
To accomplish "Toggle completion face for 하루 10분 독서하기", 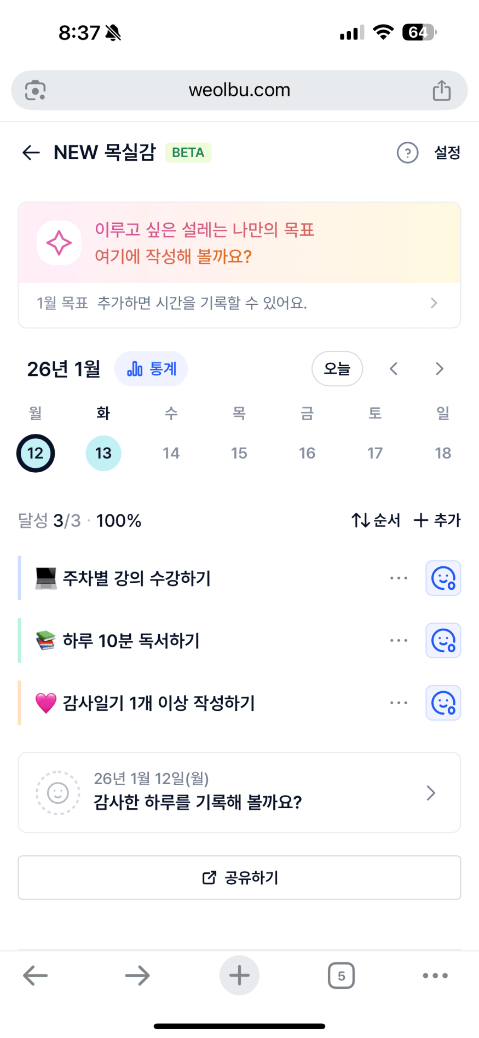I will point(443,640).
